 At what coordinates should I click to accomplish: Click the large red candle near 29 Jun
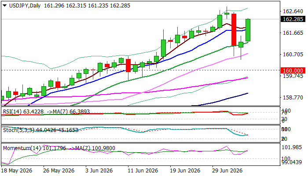234,29
